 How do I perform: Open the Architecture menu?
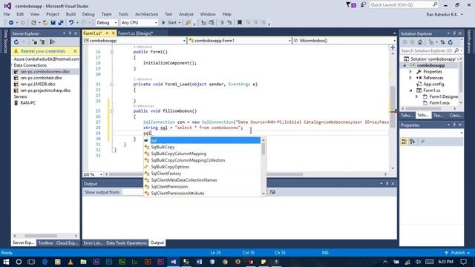pos(146,14)
